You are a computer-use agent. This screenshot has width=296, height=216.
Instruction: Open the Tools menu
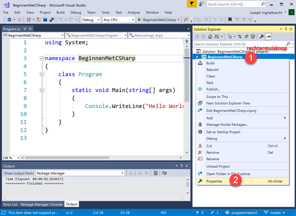coord(106,12)
